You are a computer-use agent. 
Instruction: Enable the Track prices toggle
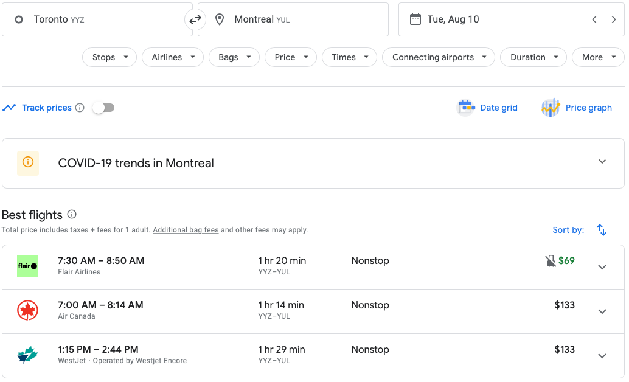(103, 107)
